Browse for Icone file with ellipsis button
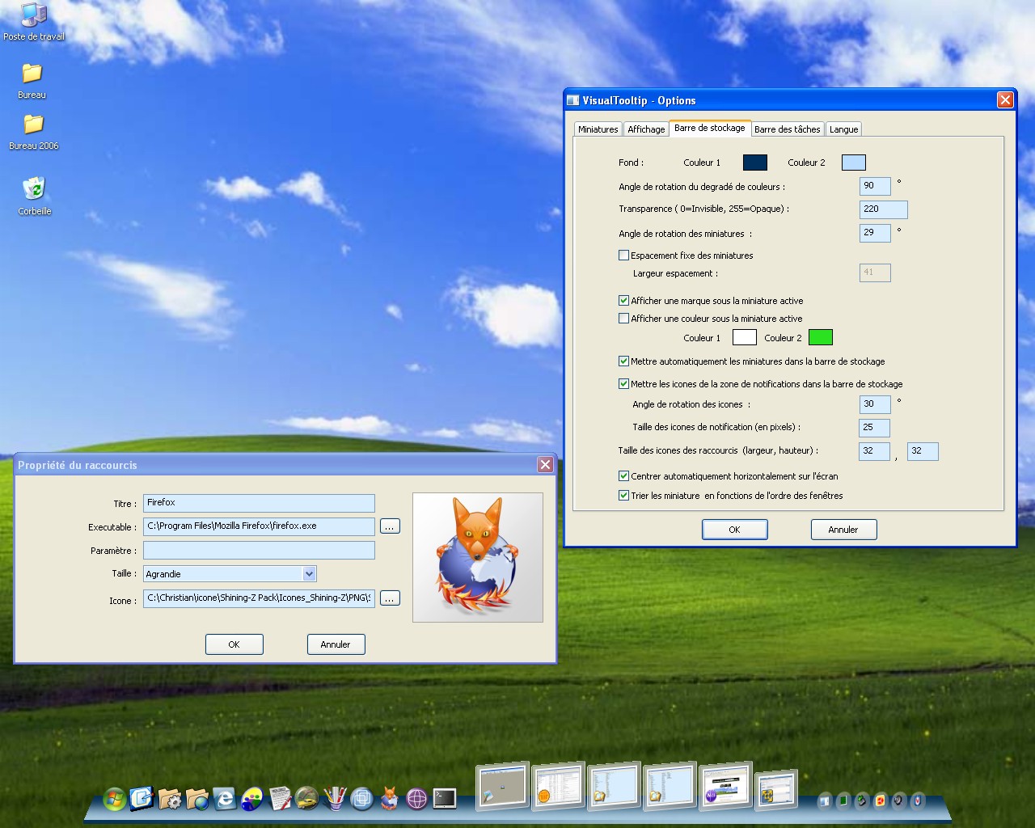 pos(390,598)
